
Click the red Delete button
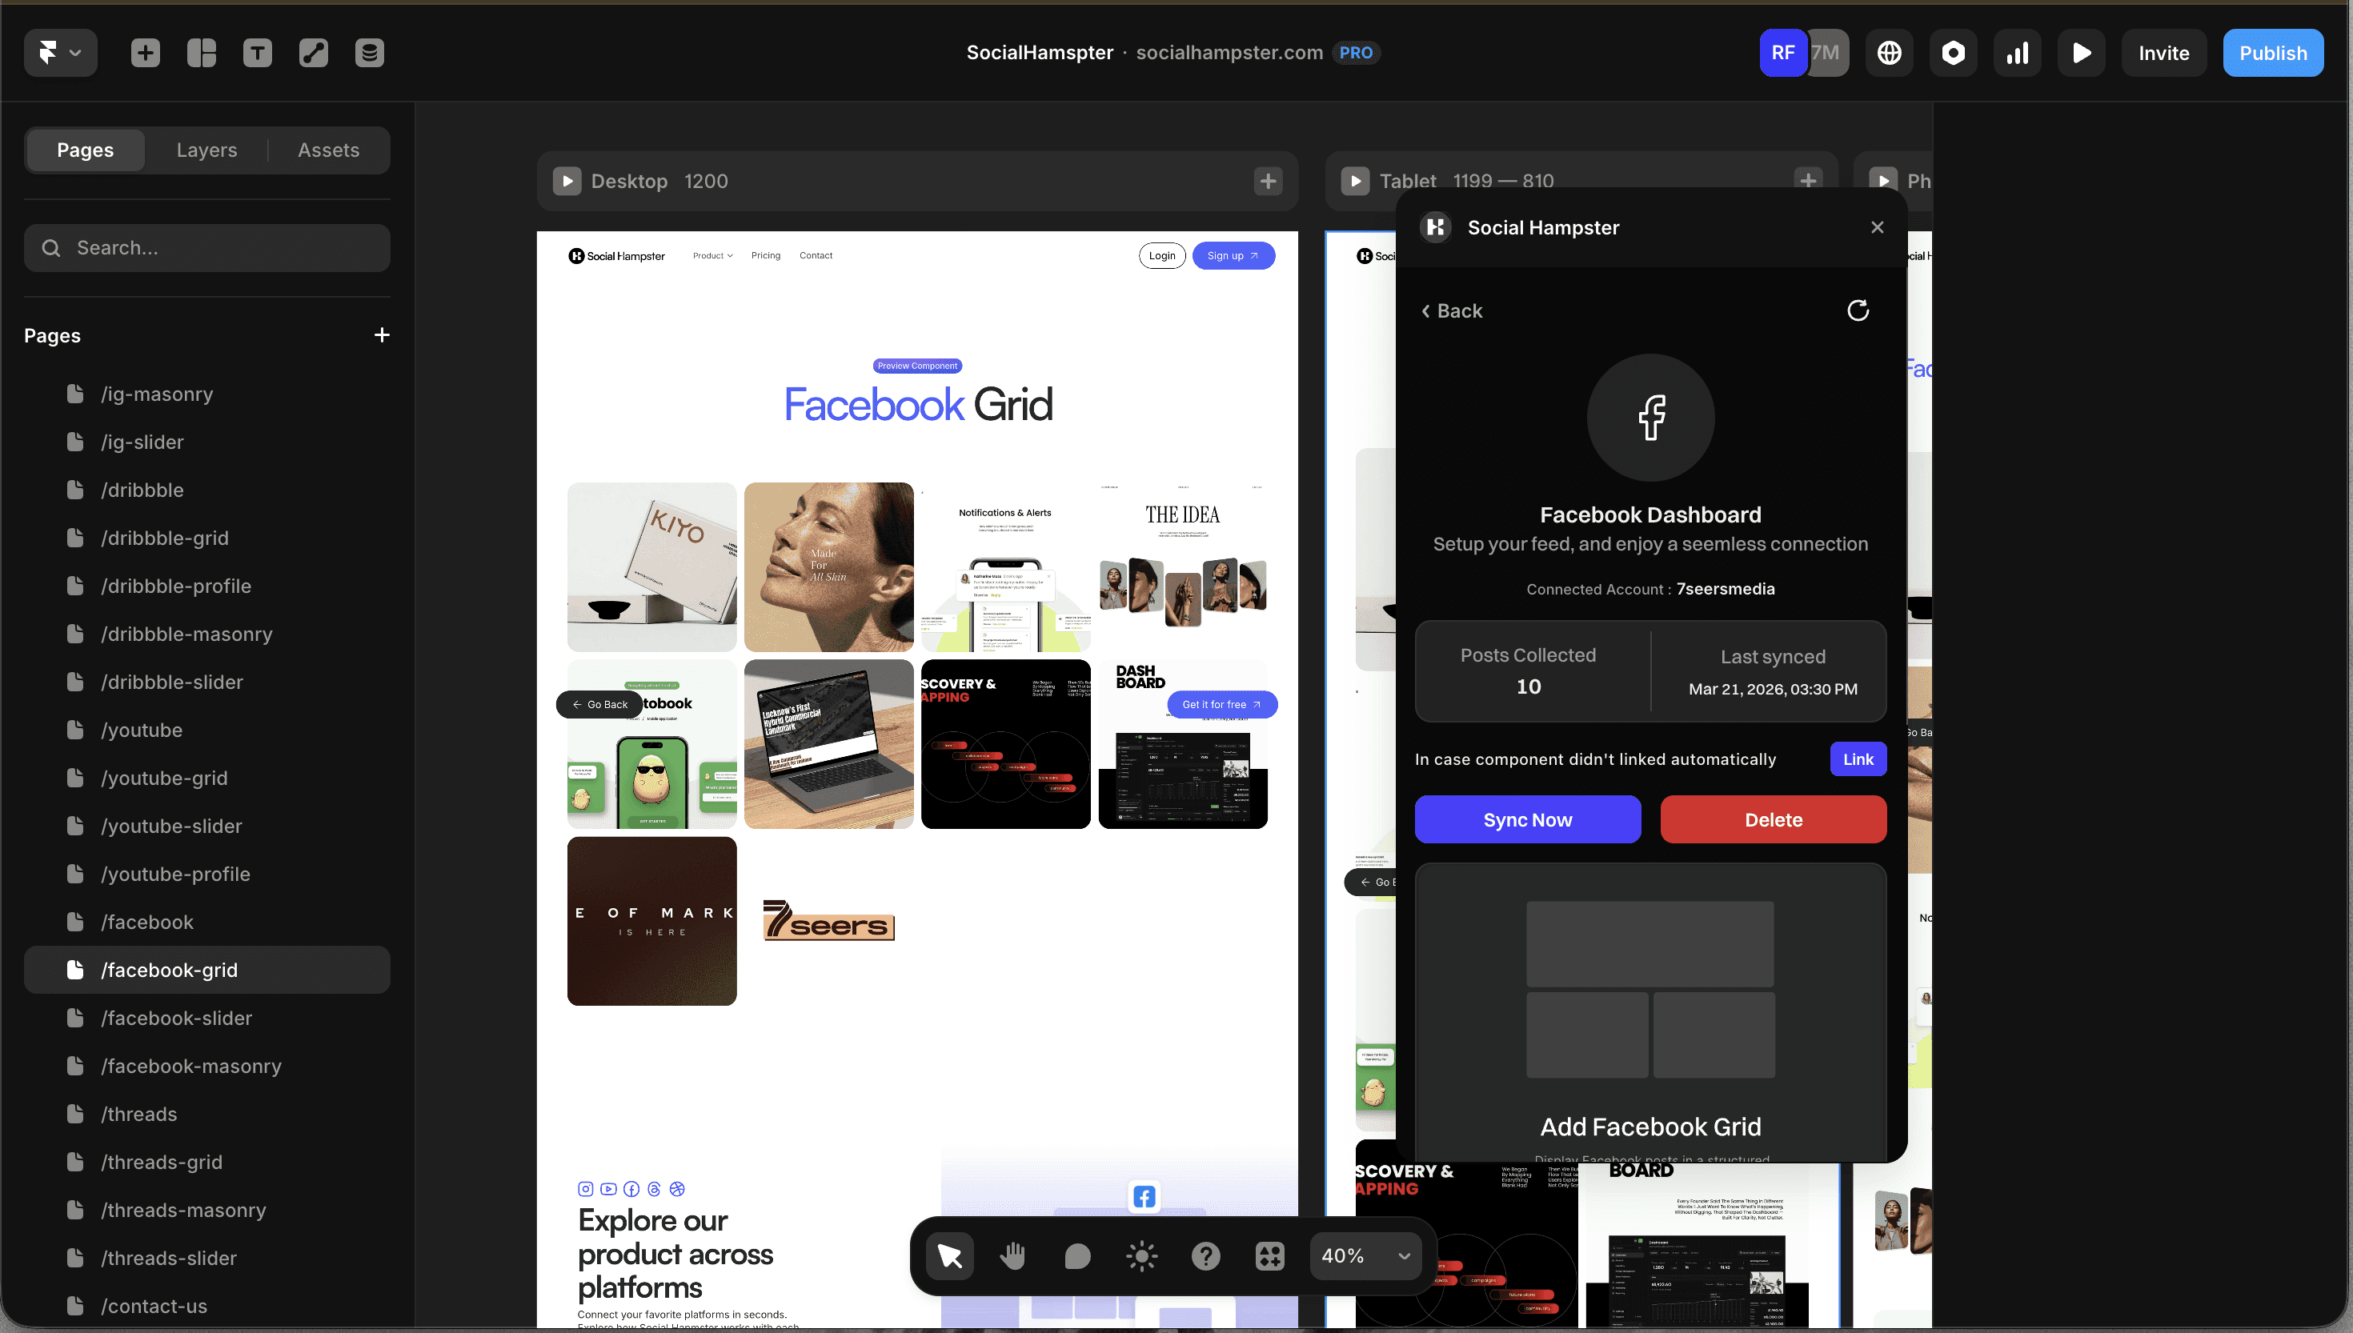[1773, 819]
